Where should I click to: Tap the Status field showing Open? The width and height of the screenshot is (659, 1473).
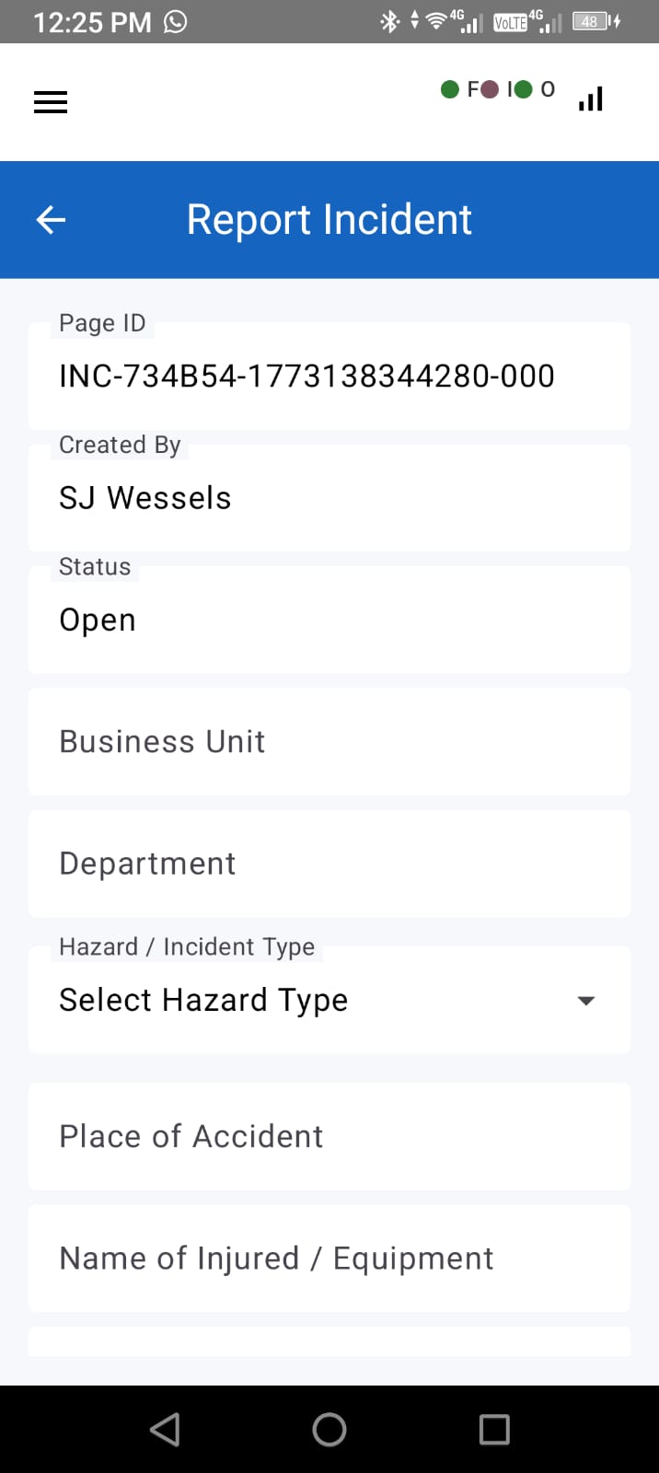[x=329, y=619]
